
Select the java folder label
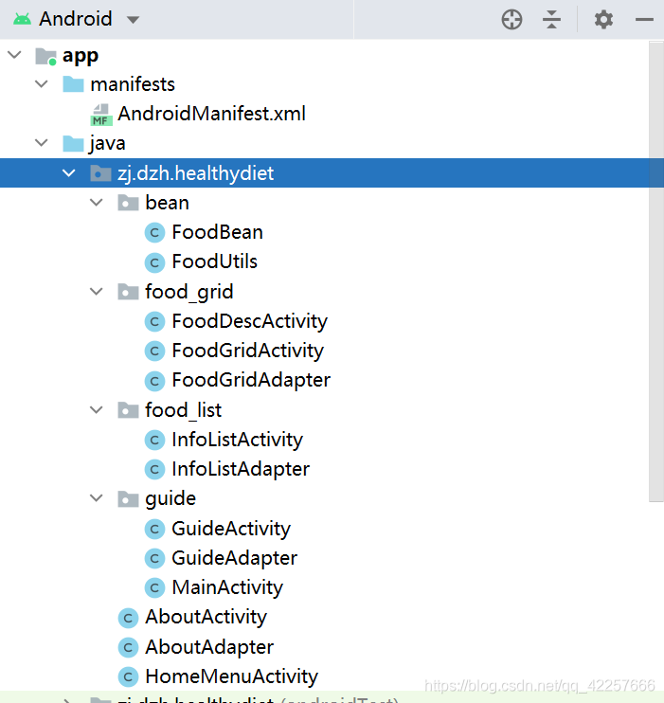[x=107, y=144]
